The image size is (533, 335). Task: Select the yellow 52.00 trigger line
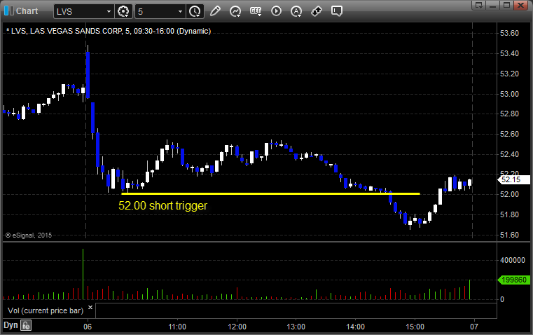(x=270, y=193)
